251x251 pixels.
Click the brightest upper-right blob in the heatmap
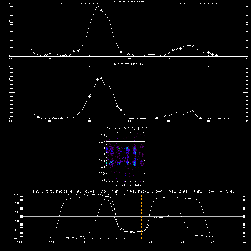pos(135,150)
